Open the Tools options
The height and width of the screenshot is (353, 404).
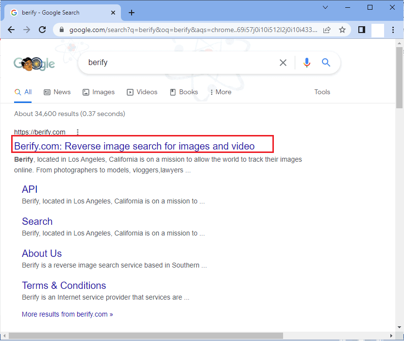[322, 92]
